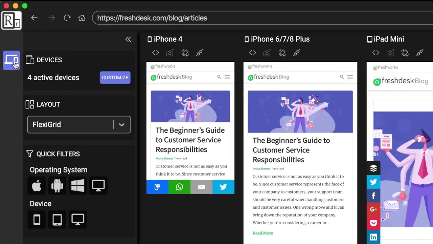This screenshot has width=433, height=244.
Task: Open the FlexiGrid layout dropdown
Action: (x=79, y=125)
